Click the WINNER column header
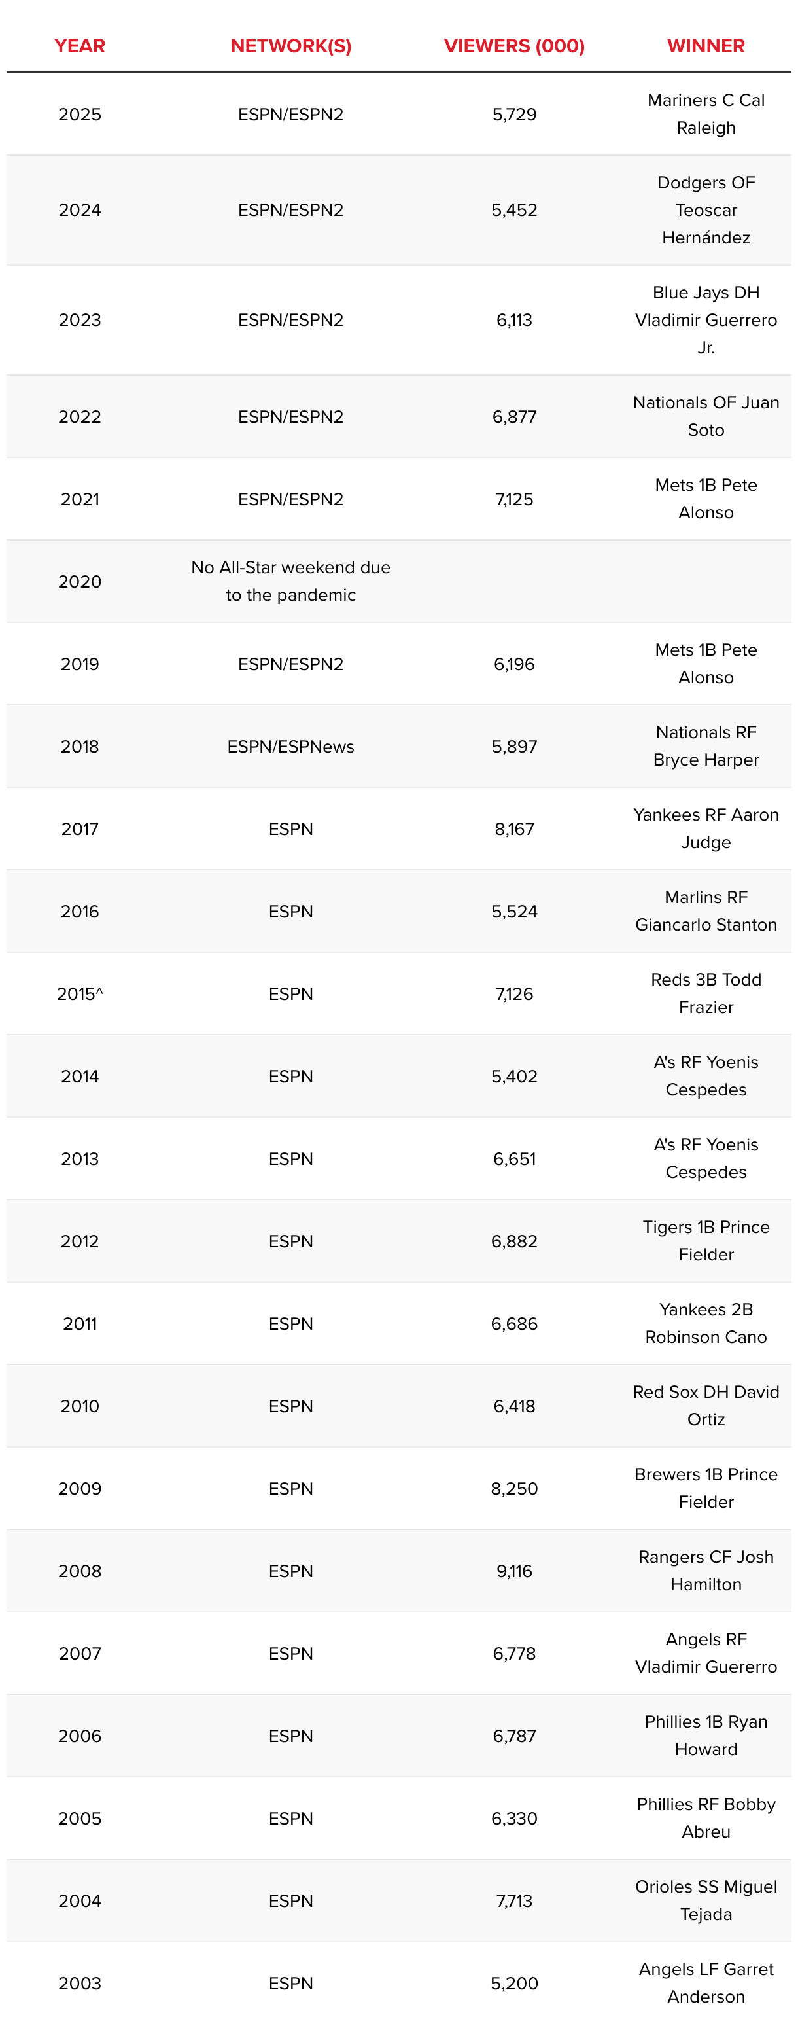Image resolution: width=798 pixels, height=2030 pixels. click(x=706, y=46)
